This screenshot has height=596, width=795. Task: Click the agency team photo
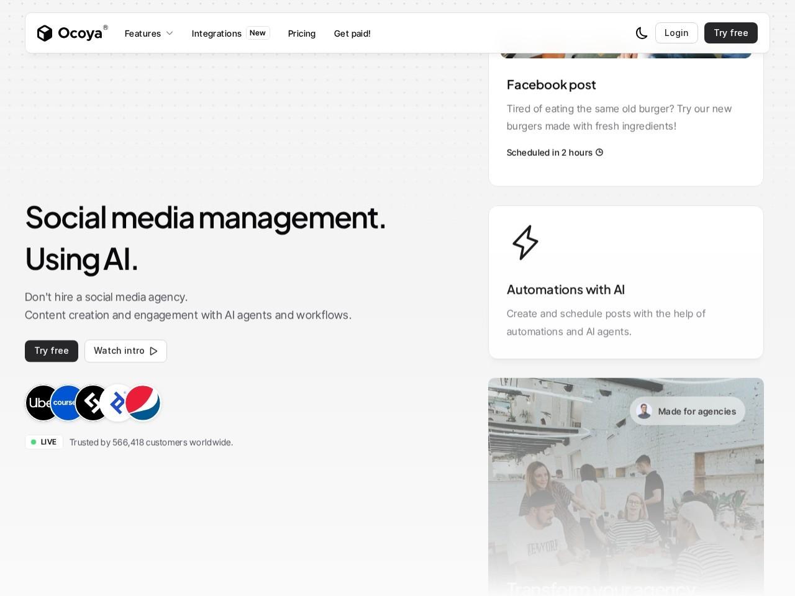625,497
